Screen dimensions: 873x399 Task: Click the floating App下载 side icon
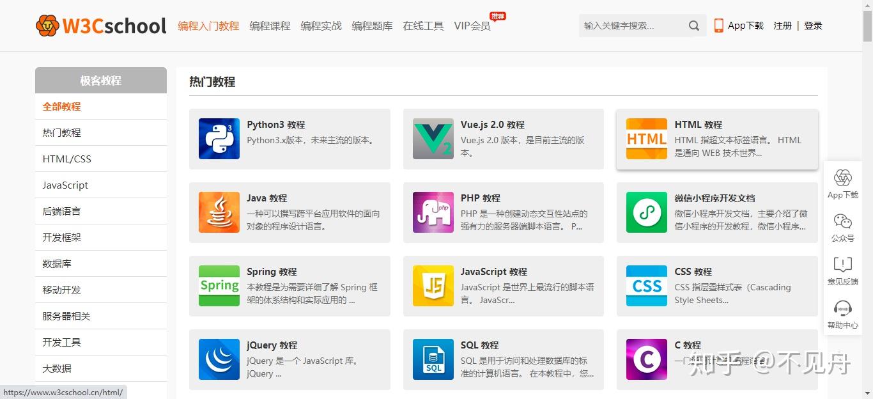pos(843,178)
